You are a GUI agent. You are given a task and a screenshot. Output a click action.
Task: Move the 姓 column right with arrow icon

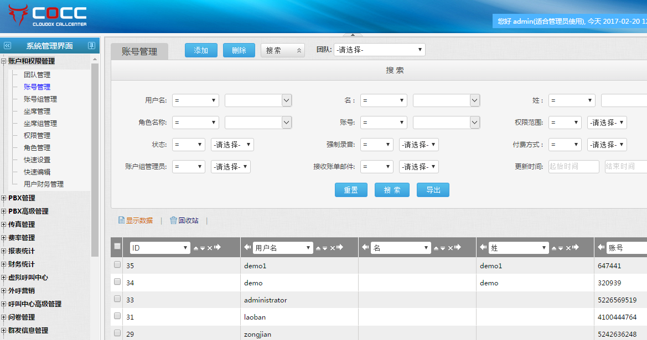(576, 248)
